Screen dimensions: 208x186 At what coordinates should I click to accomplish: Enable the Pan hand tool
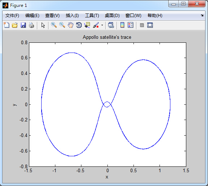pyautogui.click(x=71, y=25)
